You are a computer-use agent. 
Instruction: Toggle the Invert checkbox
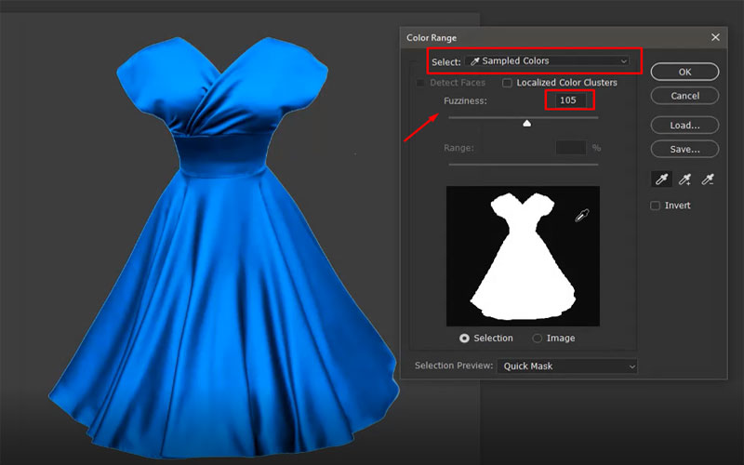point(656,206)
